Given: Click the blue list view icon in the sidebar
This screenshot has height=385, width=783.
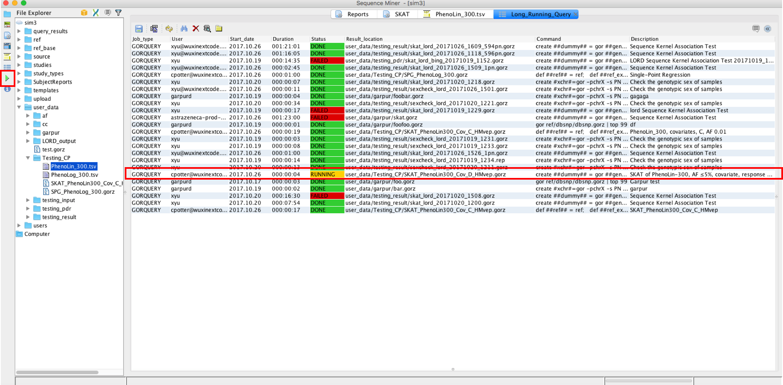Looking at the screenshot, I should [7, 67].
